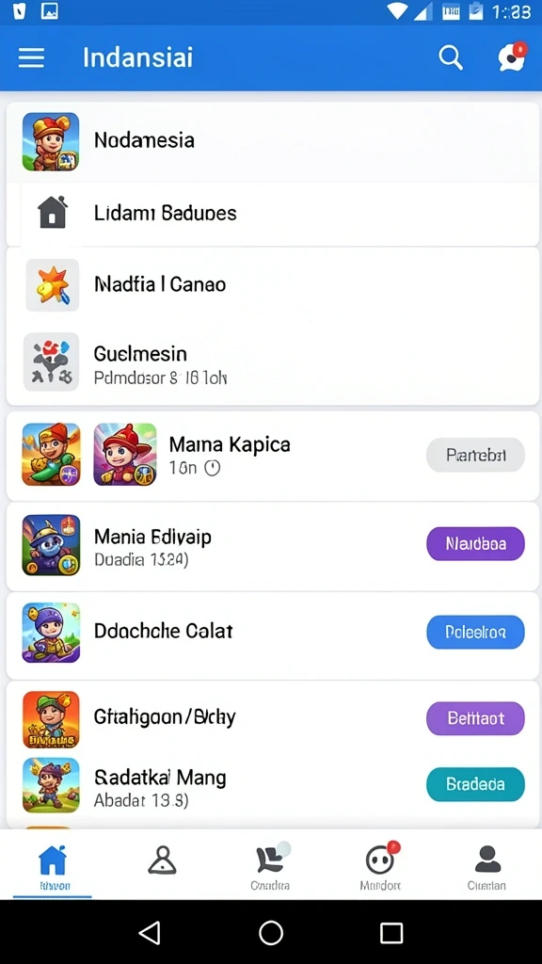This screenshot has width=542, height=964.
Task: Tap the gray Parerebal button
Action: [x=475, y=455]
